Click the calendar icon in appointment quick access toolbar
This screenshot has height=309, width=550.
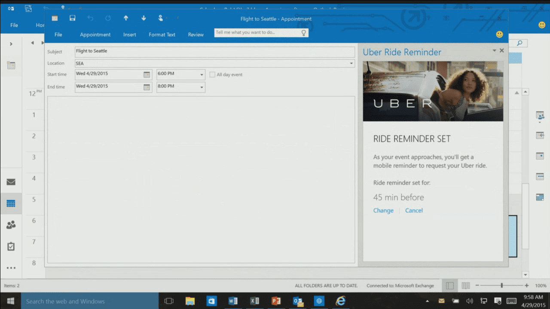coord(55,18)
